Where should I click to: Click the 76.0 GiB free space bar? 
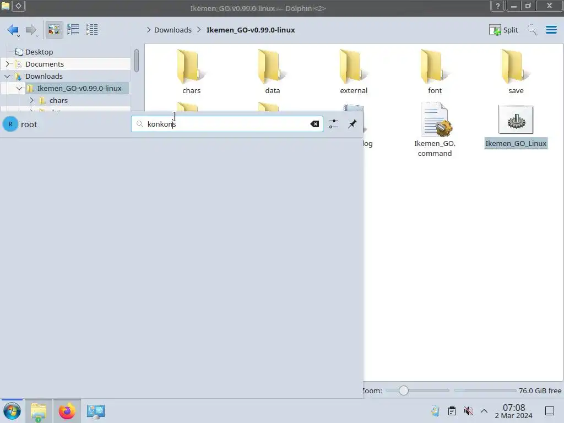pos(485,391)
